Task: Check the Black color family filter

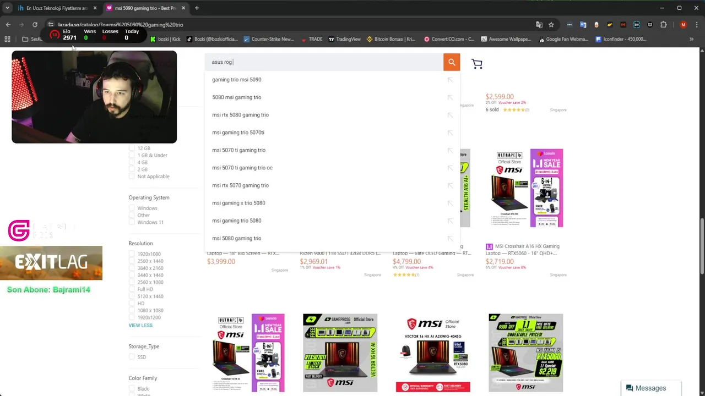Action: [132, 389]
